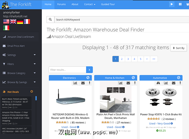
Task: Go to results page 4
Action: pos(134,59)
